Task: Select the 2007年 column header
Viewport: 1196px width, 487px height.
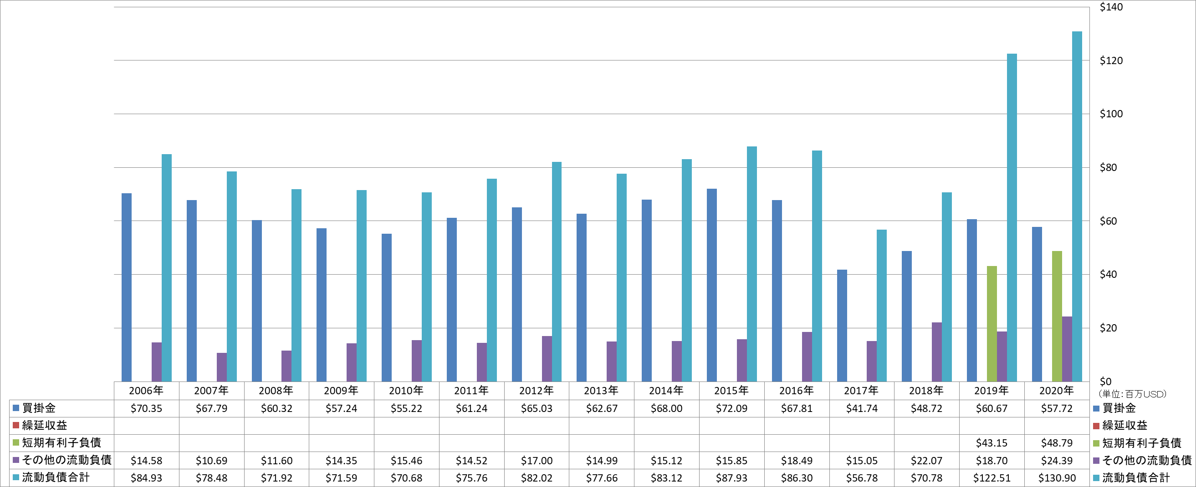Action: (x=211, y=391)
